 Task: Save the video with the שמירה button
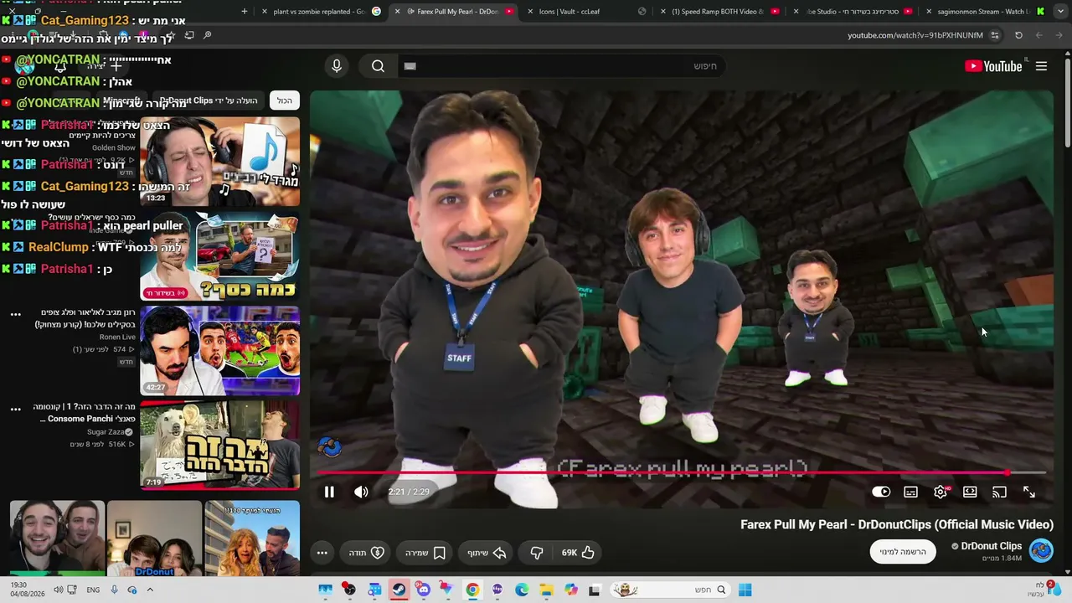[425, 553]
